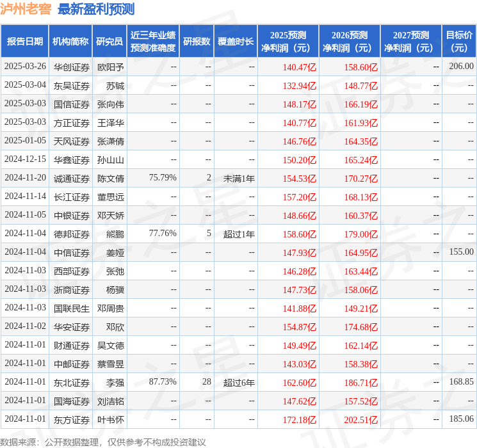Click the target price 206.00
Viewport: 477px width, 448px height.
461,67
